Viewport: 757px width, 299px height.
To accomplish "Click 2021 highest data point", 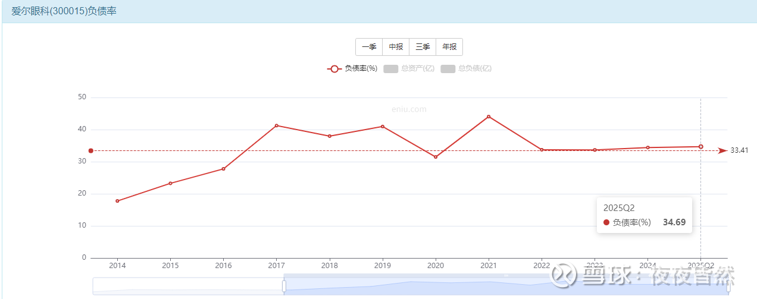I will click(489, 117).
